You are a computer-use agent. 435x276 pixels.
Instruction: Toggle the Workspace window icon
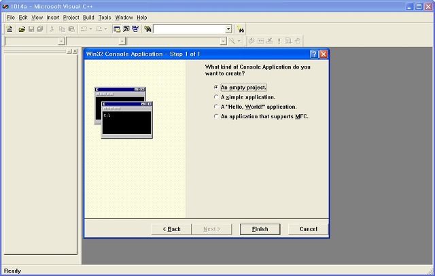(117, 29)
